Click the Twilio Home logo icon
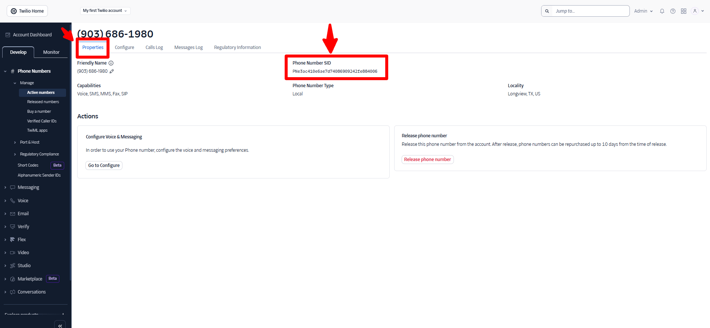 [x=14, y=11]
